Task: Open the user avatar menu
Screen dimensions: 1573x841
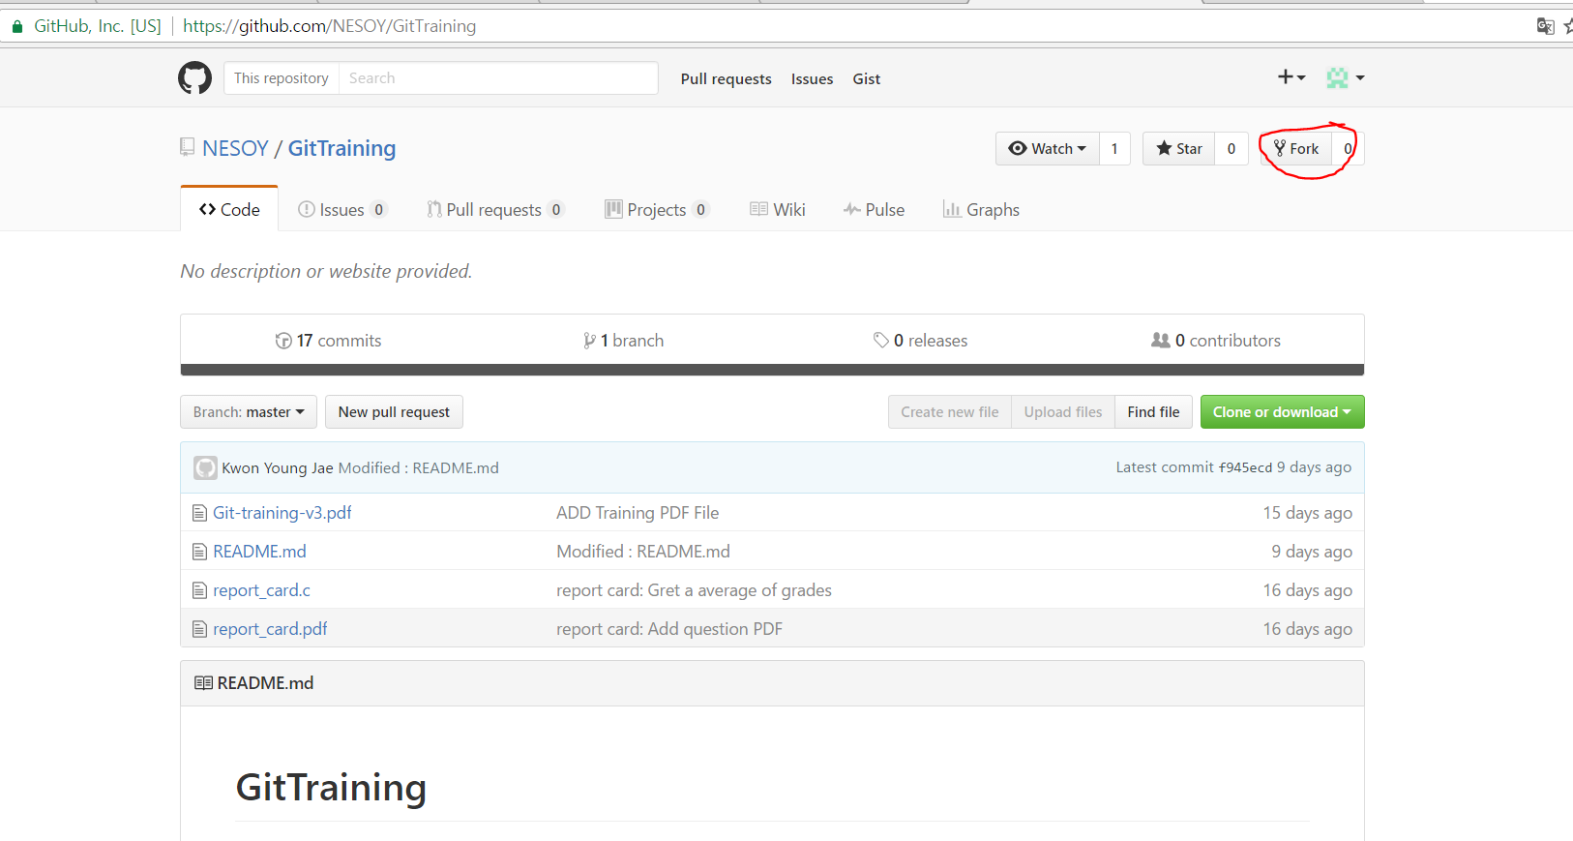Action: [x=1345, y=77]
